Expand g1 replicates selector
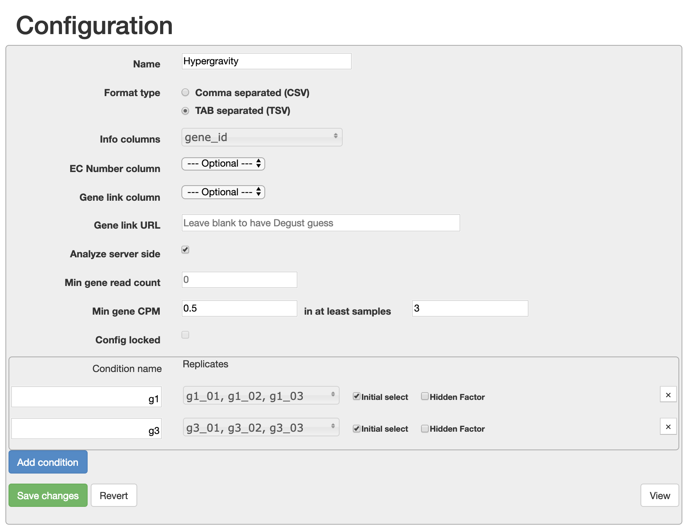 (261, 396)
